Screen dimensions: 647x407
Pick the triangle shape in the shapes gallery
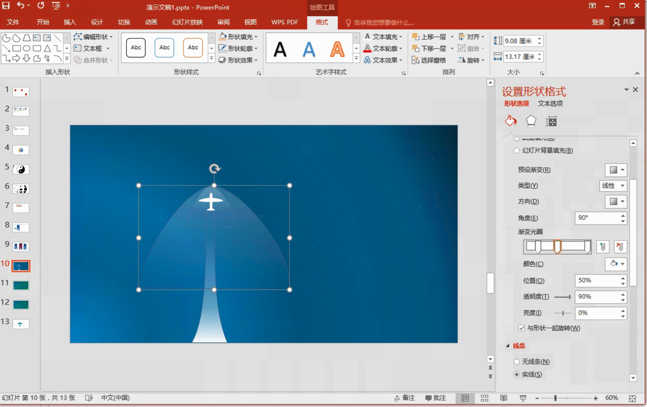point(47,49)
